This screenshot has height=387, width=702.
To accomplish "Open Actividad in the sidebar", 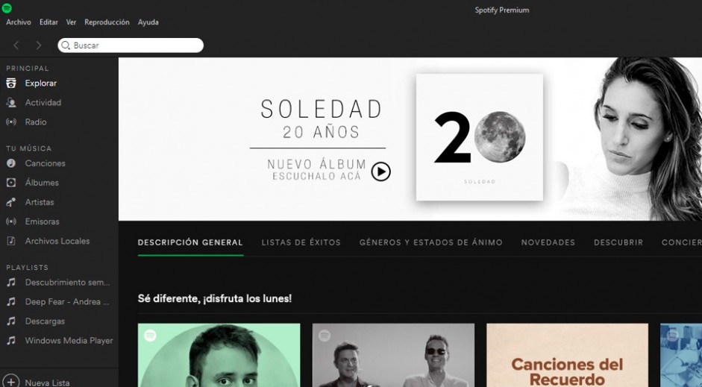I will [43, 102].
